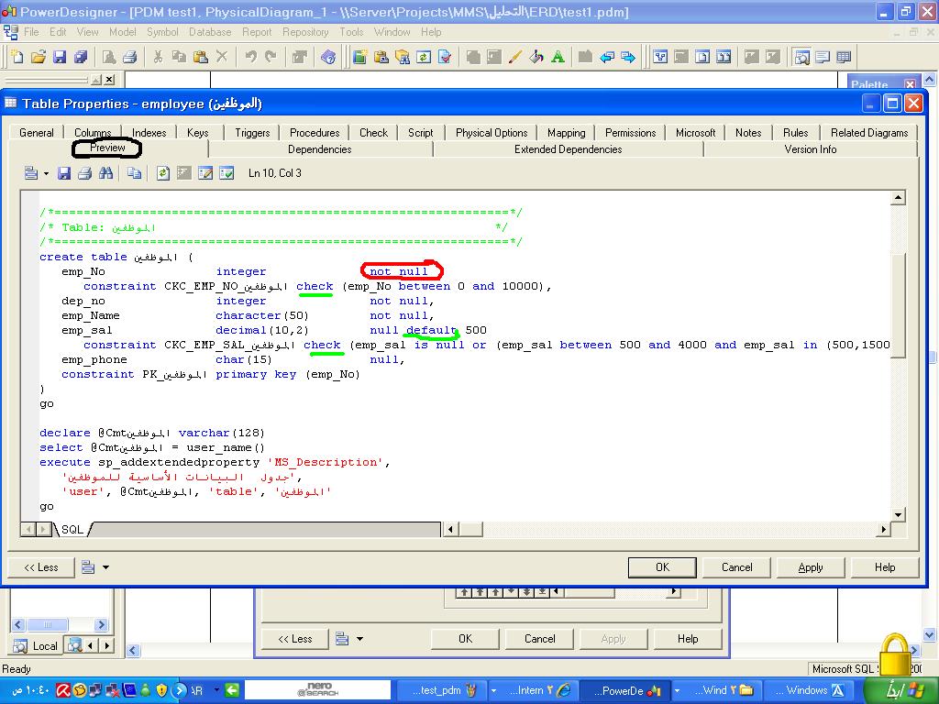Save the SQL preview script
This screenshot has width=939, height=704.
pos(64,173)
